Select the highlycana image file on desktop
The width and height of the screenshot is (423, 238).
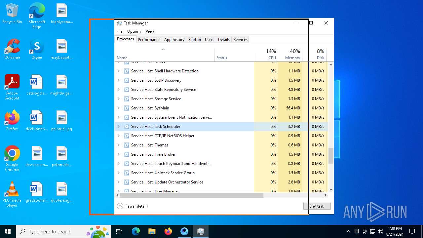tap(62, 14)
